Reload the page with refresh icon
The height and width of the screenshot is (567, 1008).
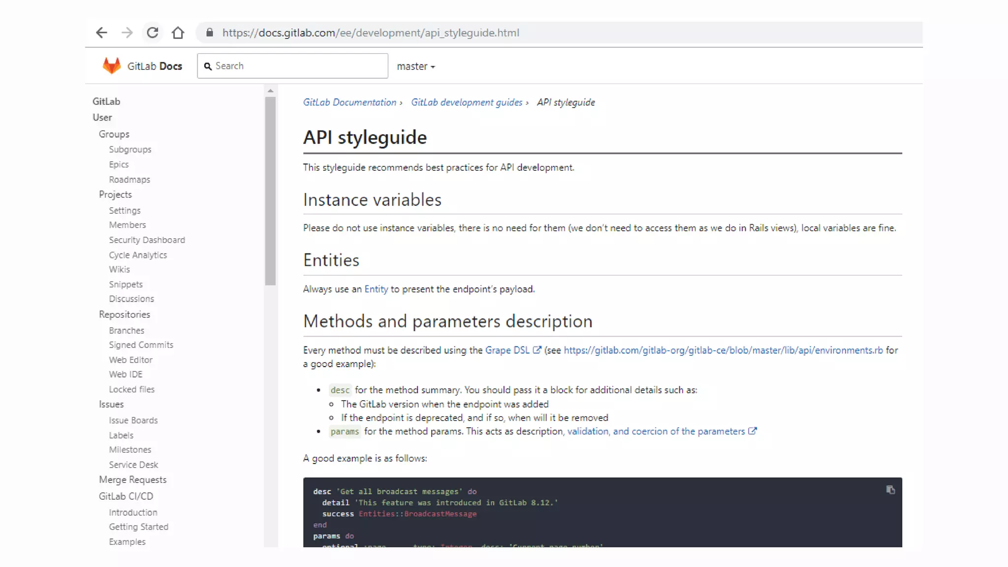(153, 32)
